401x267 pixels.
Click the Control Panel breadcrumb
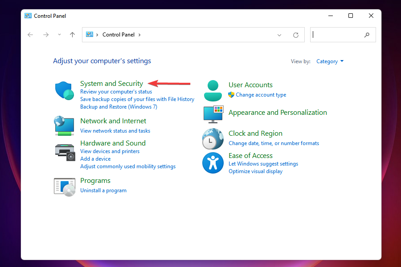pyautogui.click(x=119, y=35)
